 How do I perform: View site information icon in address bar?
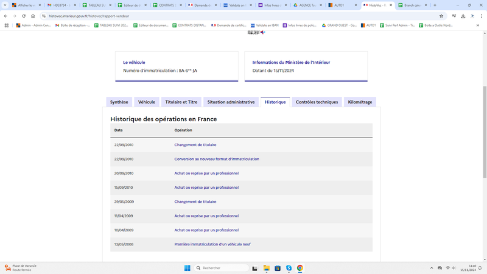(x=44, y=16)
